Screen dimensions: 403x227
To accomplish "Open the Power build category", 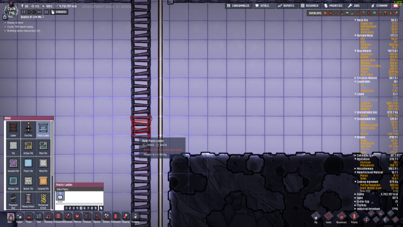I will 29,217.
